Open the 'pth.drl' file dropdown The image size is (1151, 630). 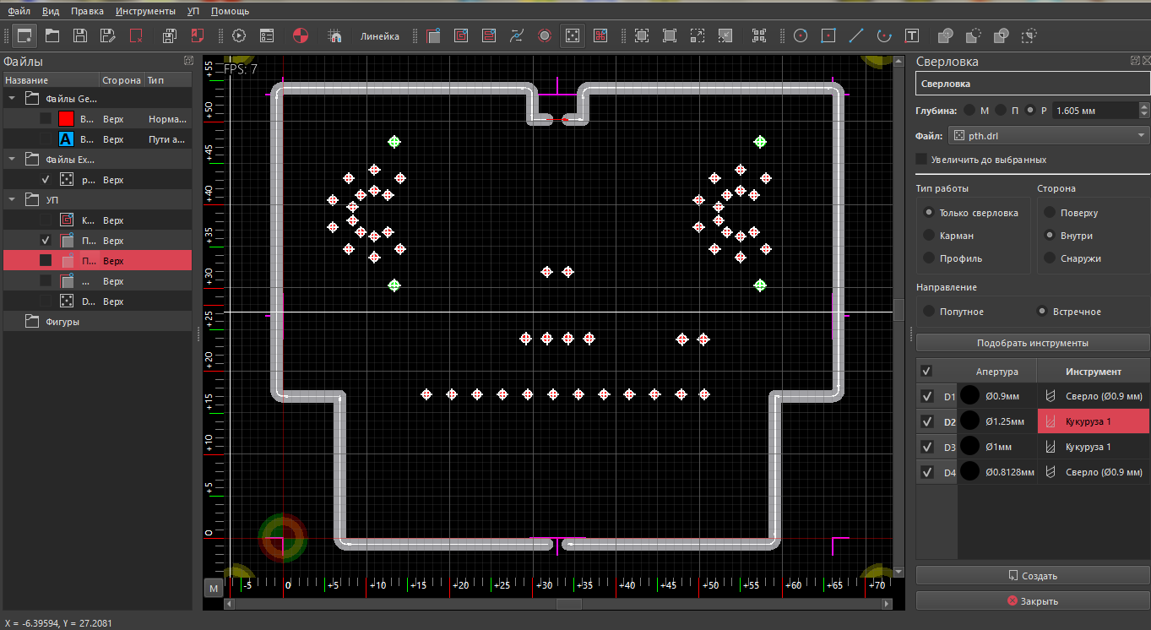coord(1049,135)
